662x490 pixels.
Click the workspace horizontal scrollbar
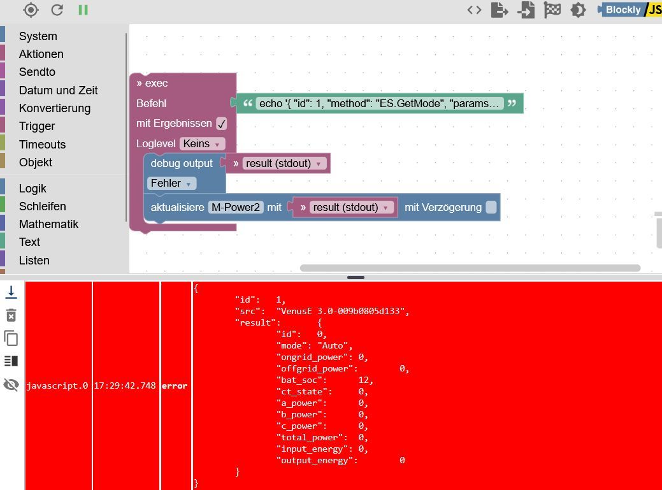pyautogui.click(x=470, y=268)
